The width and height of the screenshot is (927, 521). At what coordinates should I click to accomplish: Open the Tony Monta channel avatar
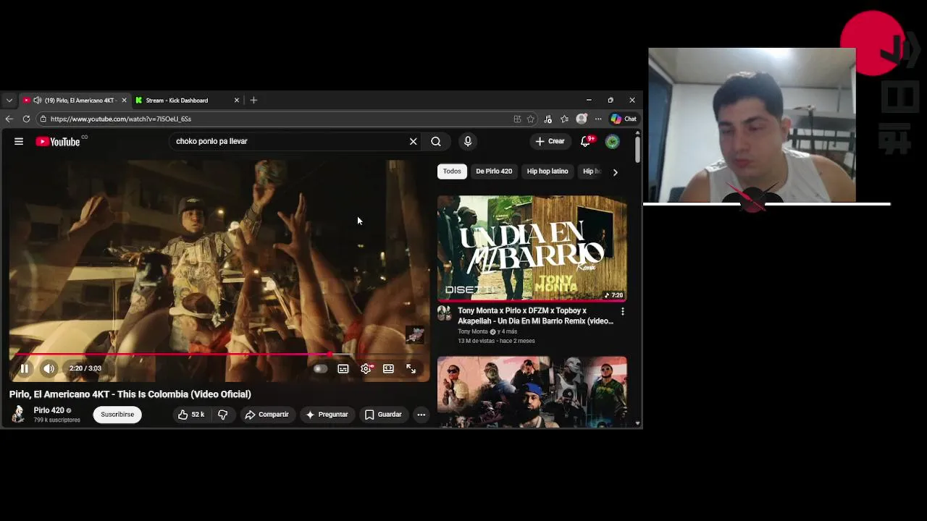pos(444,313)
